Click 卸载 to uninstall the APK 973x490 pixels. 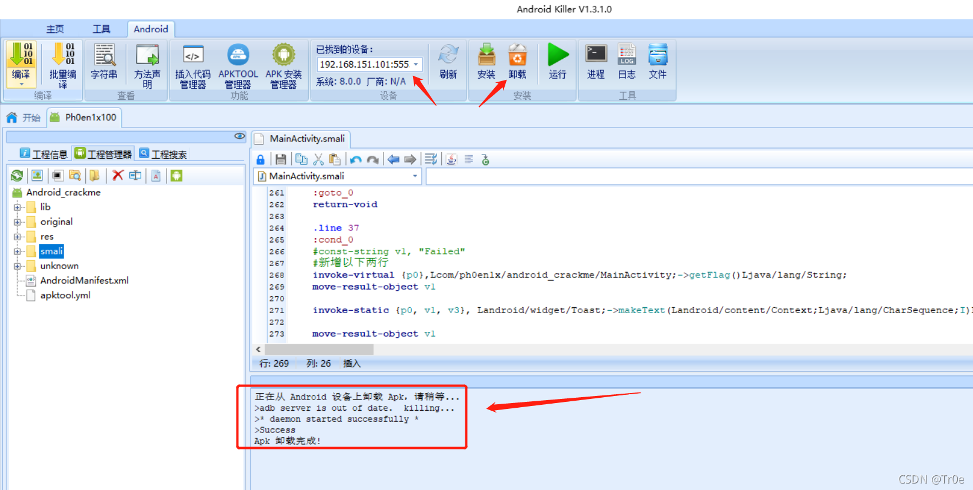pyautogui.click(x=518, y=61)
